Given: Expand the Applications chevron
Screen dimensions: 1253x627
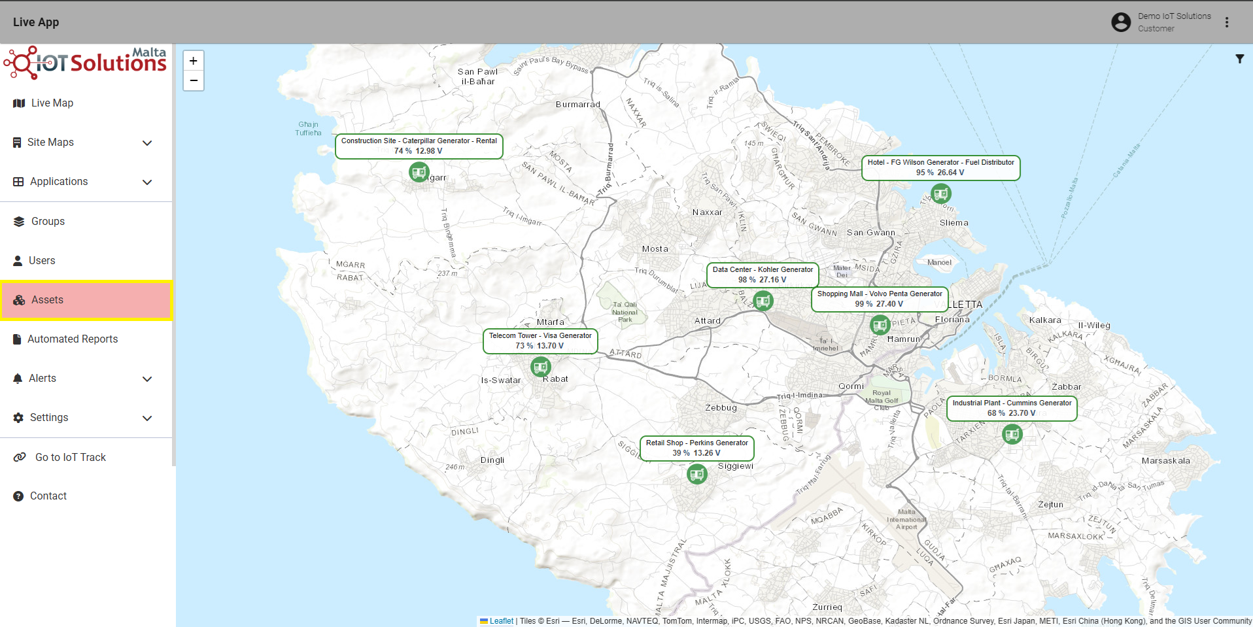Looking at the screenshot, I should (147, 182).
